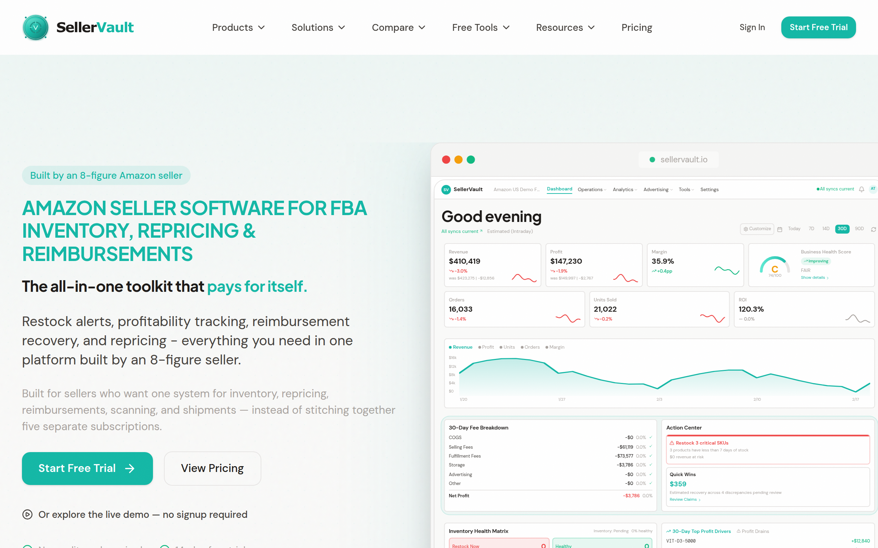Click the SellerVault shield logo icon
Viewport: 878px width, 548px height.
(36, 27)
